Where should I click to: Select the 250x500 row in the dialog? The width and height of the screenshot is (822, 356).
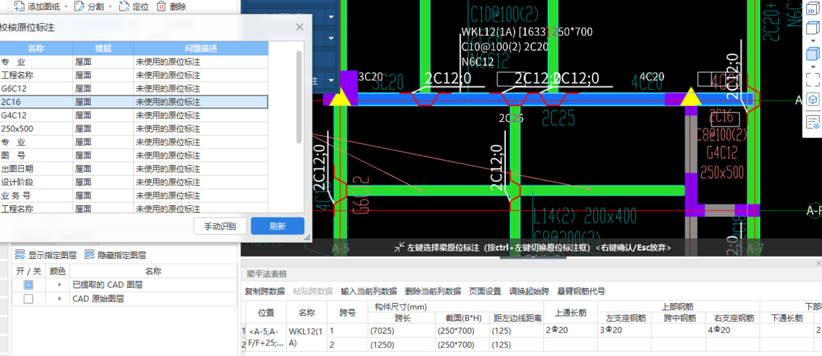point(134,128)
